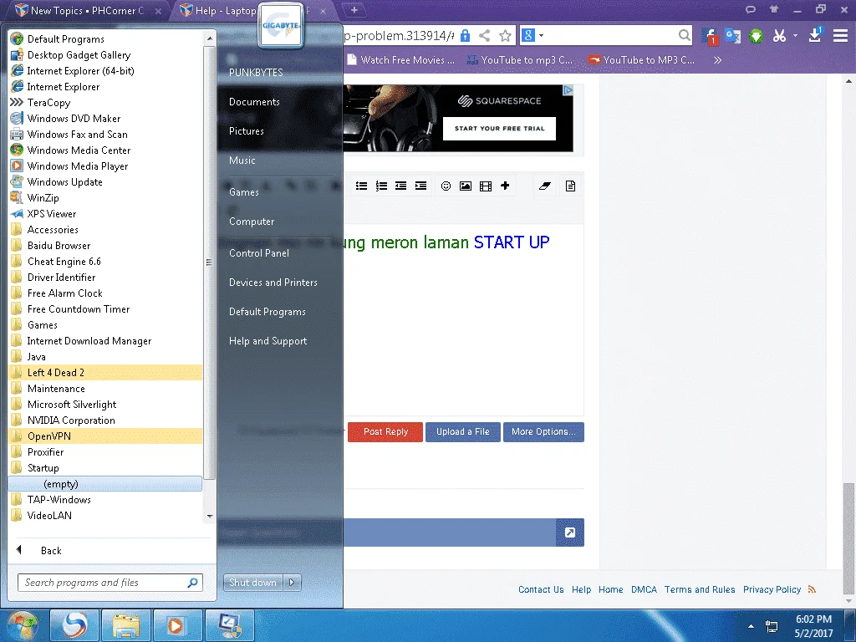Open the Shut down options arrow

(x=292, y=583)
